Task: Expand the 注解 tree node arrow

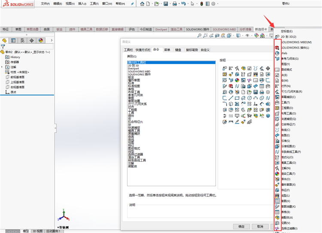Action: tap(2, 67)
